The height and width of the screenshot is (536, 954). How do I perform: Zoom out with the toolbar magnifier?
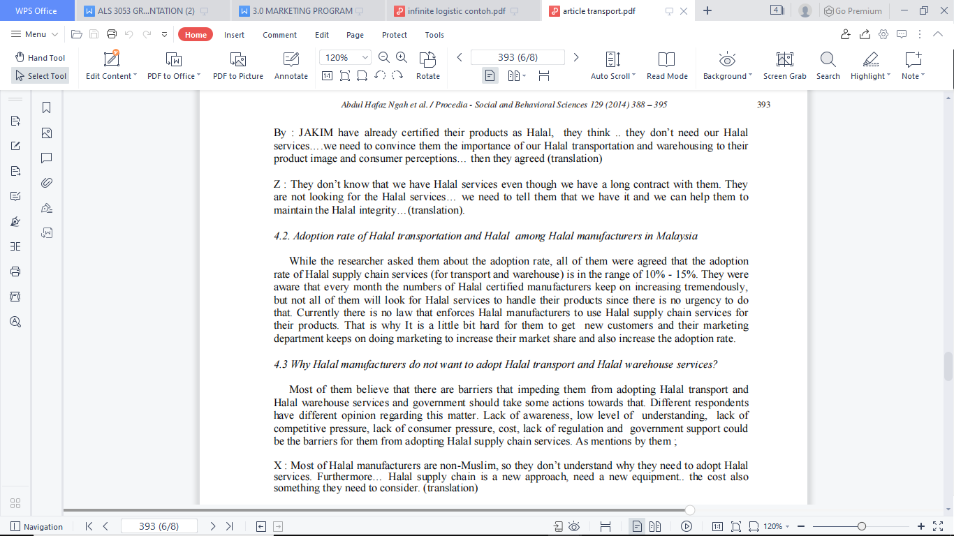(384, 57)
